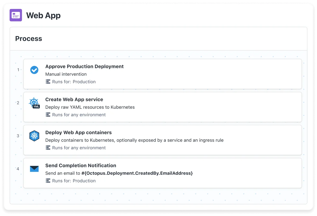Open the Approve Production Deployment step

pyautogui.click(x=162, y=74)
